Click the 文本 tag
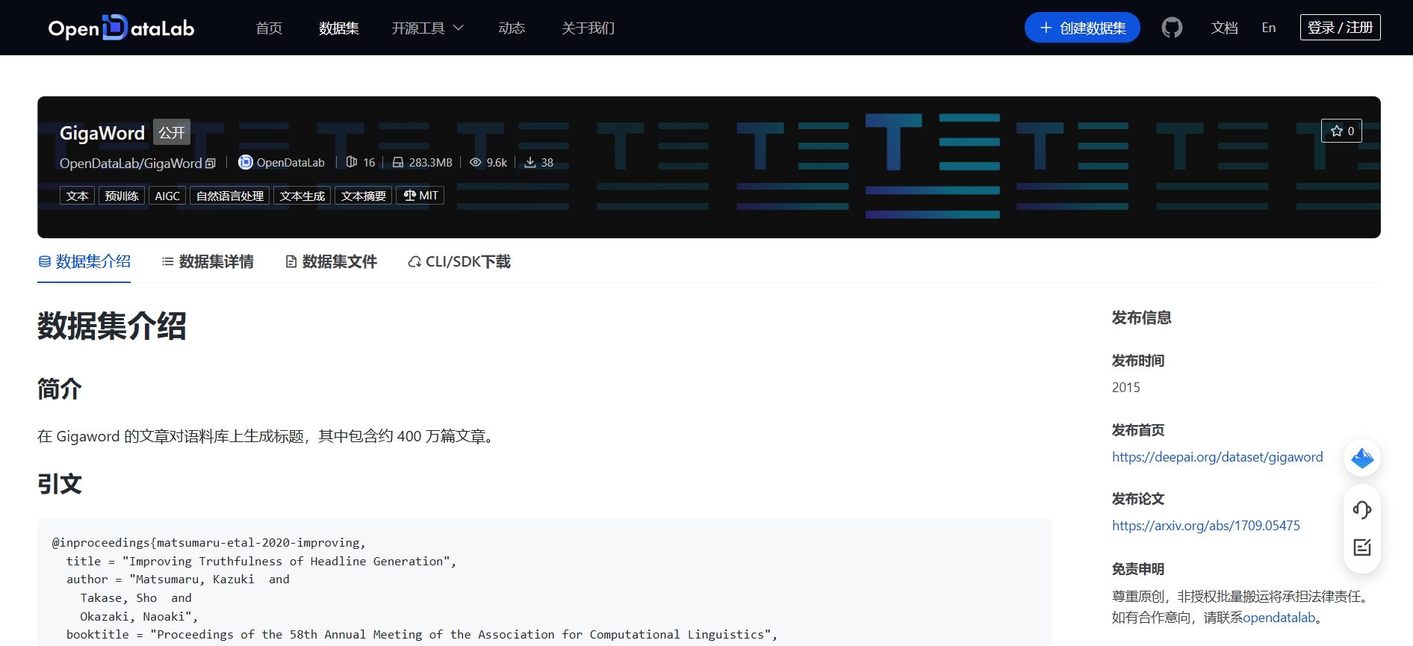1413x646 pixels. point(77,196)
